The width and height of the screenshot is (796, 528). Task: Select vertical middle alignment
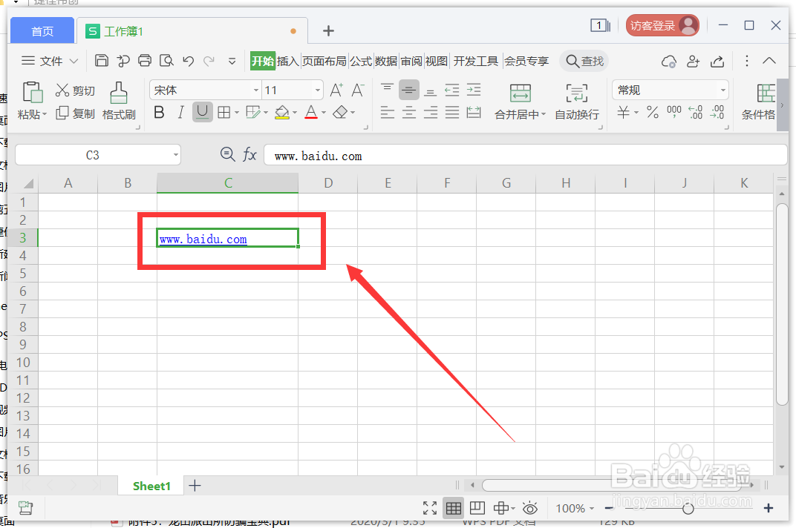[408, 90]
